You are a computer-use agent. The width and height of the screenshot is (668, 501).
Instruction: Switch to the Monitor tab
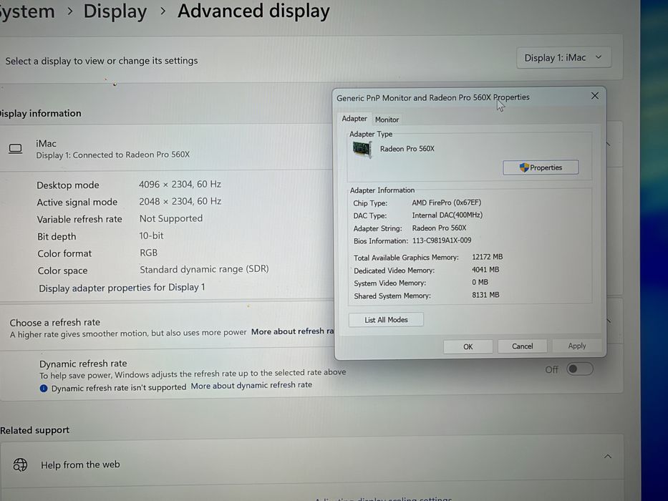pyautogui.click(x=387, y=120)
